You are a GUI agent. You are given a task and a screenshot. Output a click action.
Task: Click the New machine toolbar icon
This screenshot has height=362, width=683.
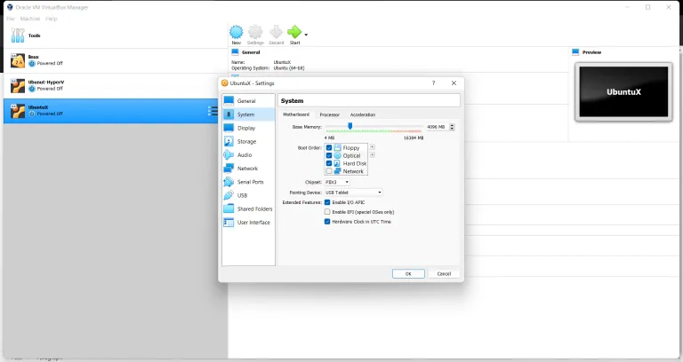click(x=236, y=32)
